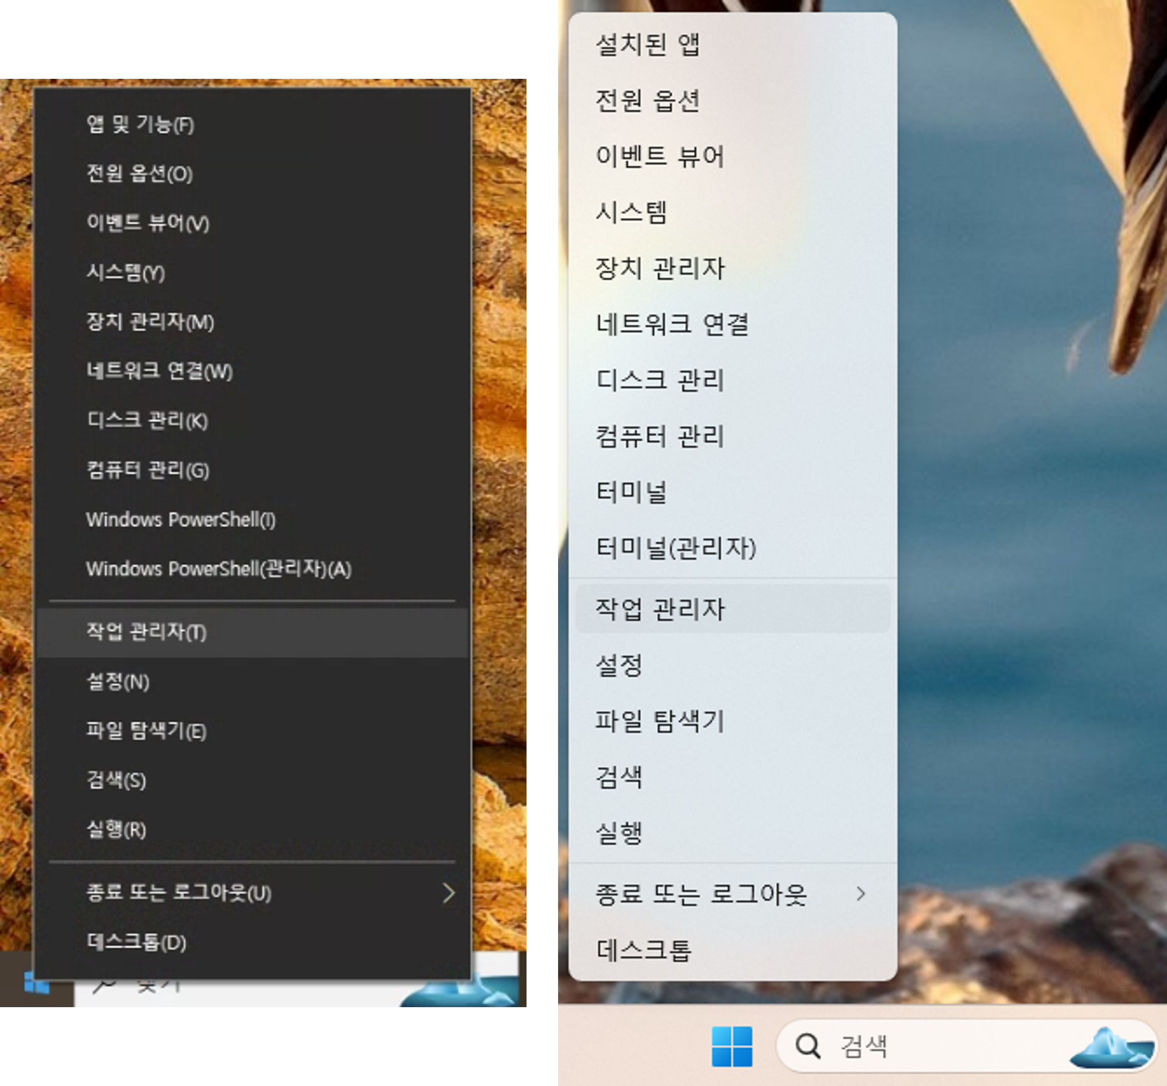Select 이벤트 뷰어 in light menu
This screenshot has height=1086, width=1167.
(659, 156)
